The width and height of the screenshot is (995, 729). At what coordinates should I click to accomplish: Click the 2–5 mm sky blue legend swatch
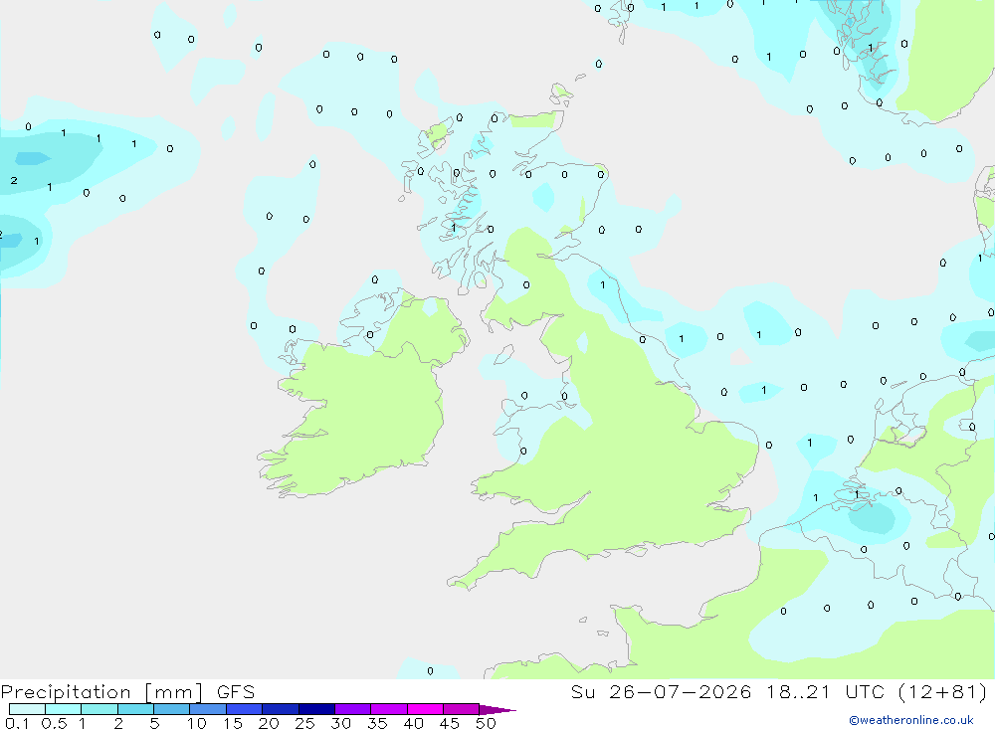point(135,709)
